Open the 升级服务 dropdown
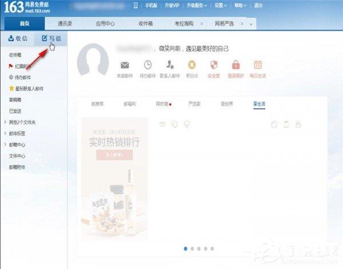 coord(197,6)
